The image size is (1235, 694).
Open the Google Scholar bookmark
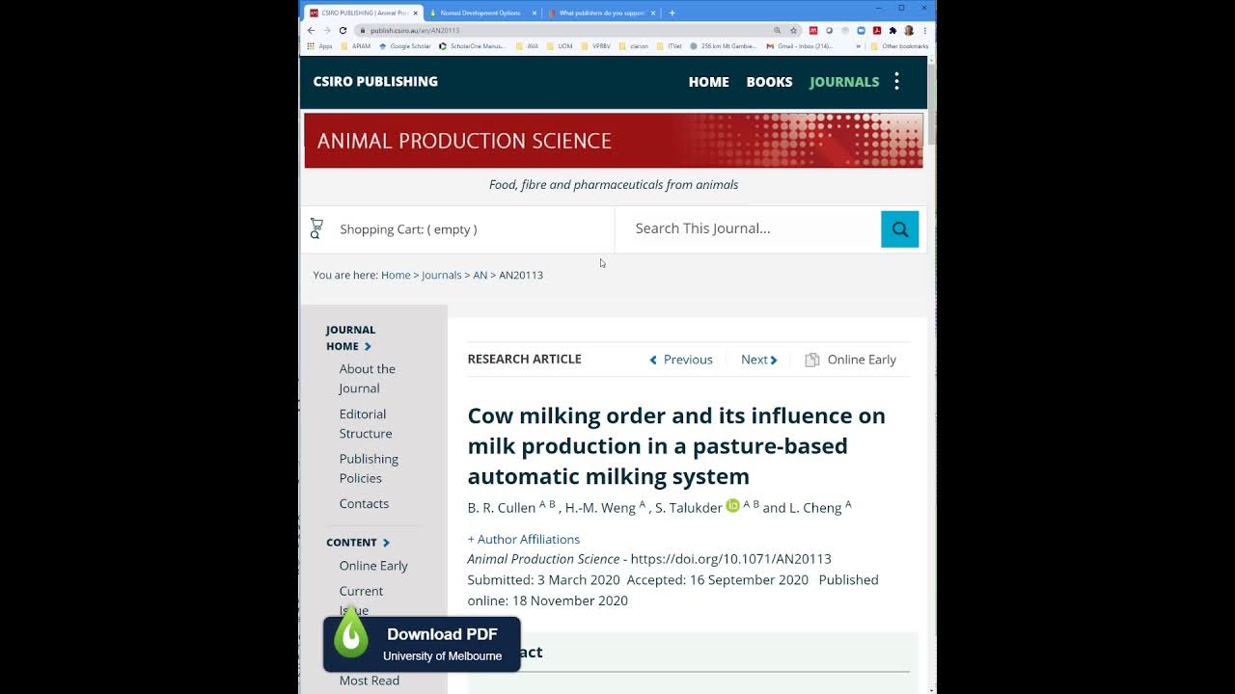pos(405,46)
